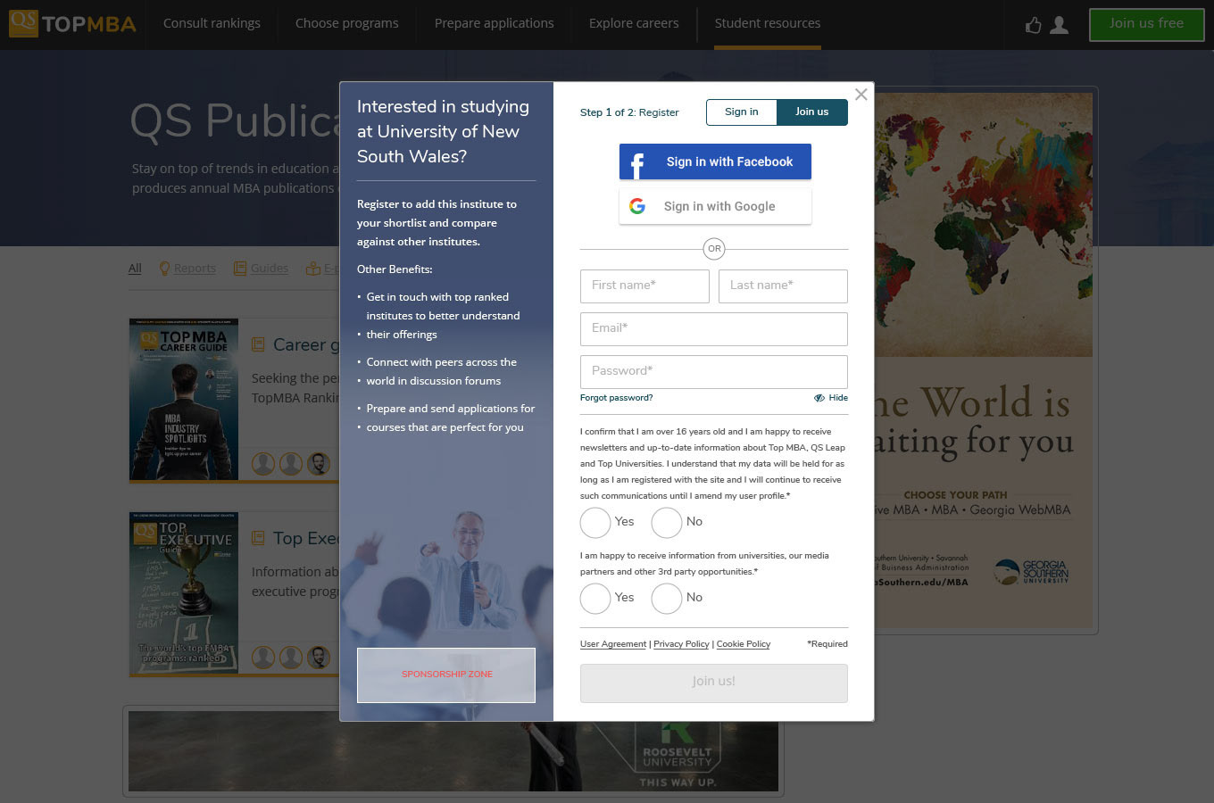This screenshot has height=803, width=1214.
Task: Open Explore careers menu
Action: [x=634, y=24]
